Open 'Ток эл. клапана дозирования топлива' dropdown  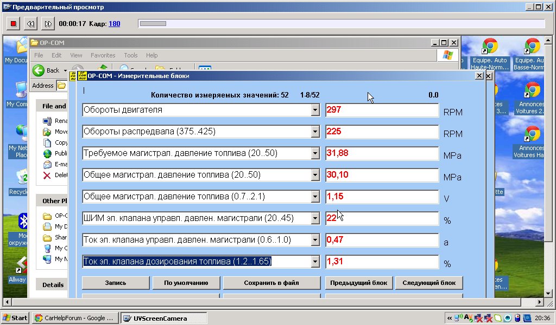click(x=315, y=262)
